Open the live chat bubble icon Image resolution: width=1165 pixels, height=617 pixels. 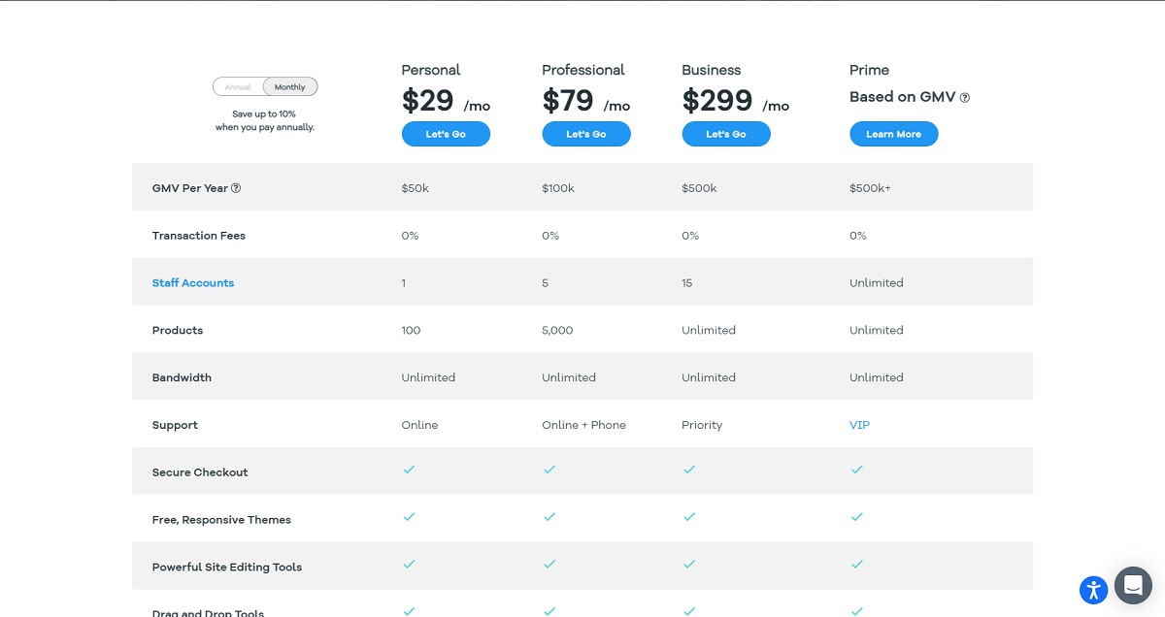[x=1132, y=585]
